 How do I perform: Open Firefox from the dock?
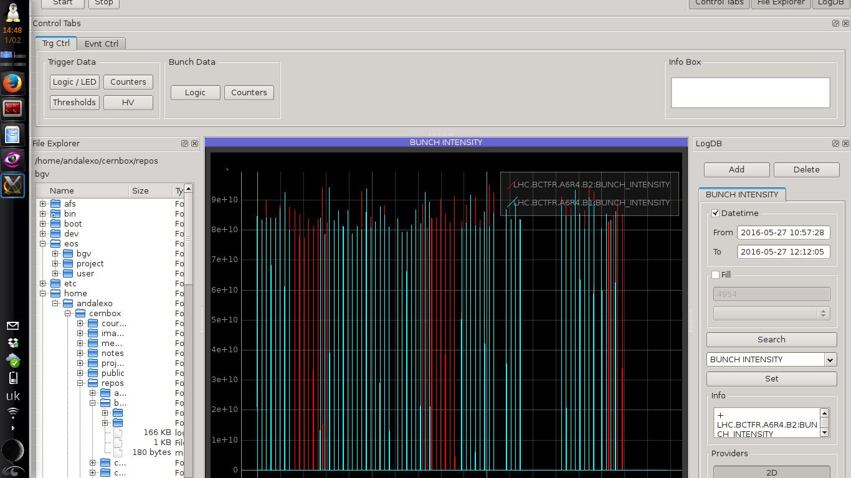click(x=12, y=82)
